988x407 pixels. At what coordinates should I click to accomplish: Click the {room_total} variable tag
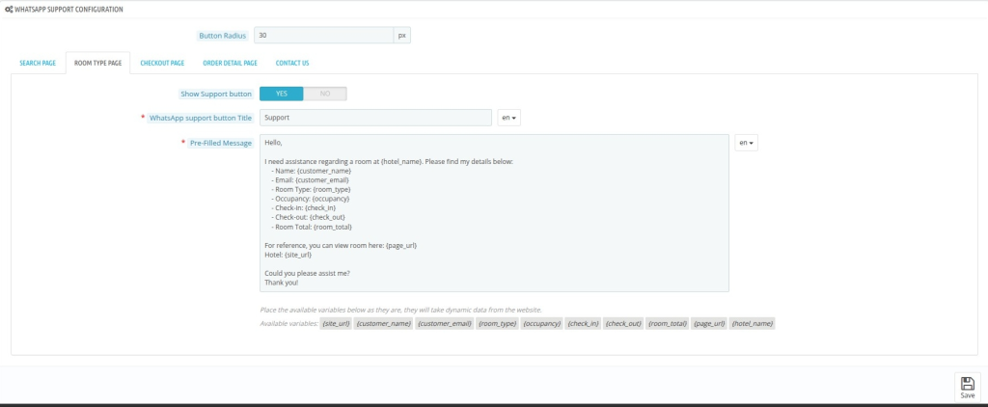668,324
